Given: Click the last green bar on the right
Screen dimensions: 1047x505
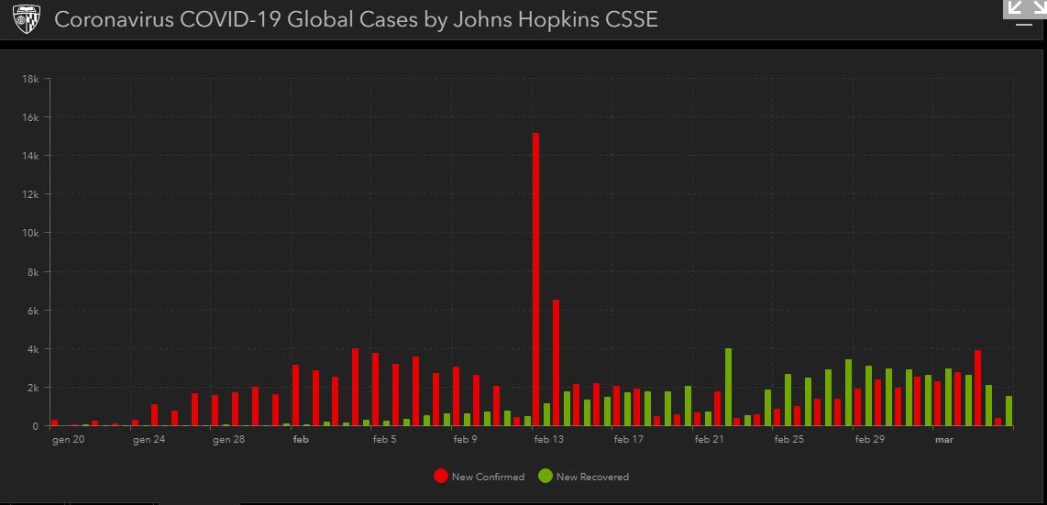Looking at the screenshot, I should coord(1008,411).
